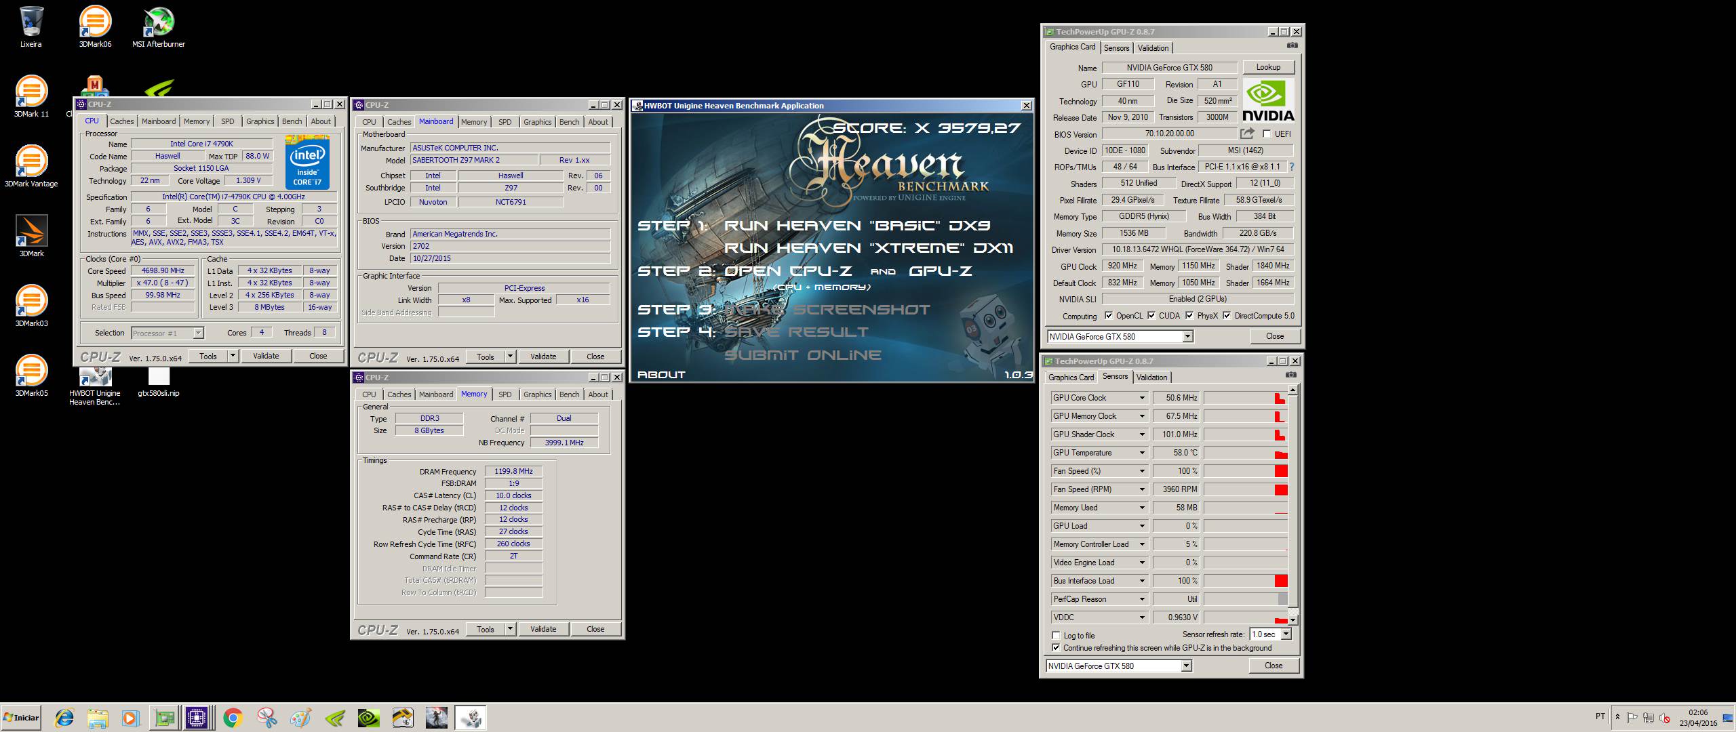Click ABOUT in Heaven Benchmark window
This screenshot has height=732, width=1736.
[x=661, y=374]
